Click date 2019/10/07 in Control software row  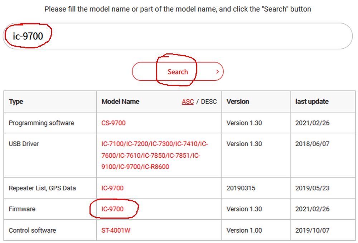click(312, 230)
